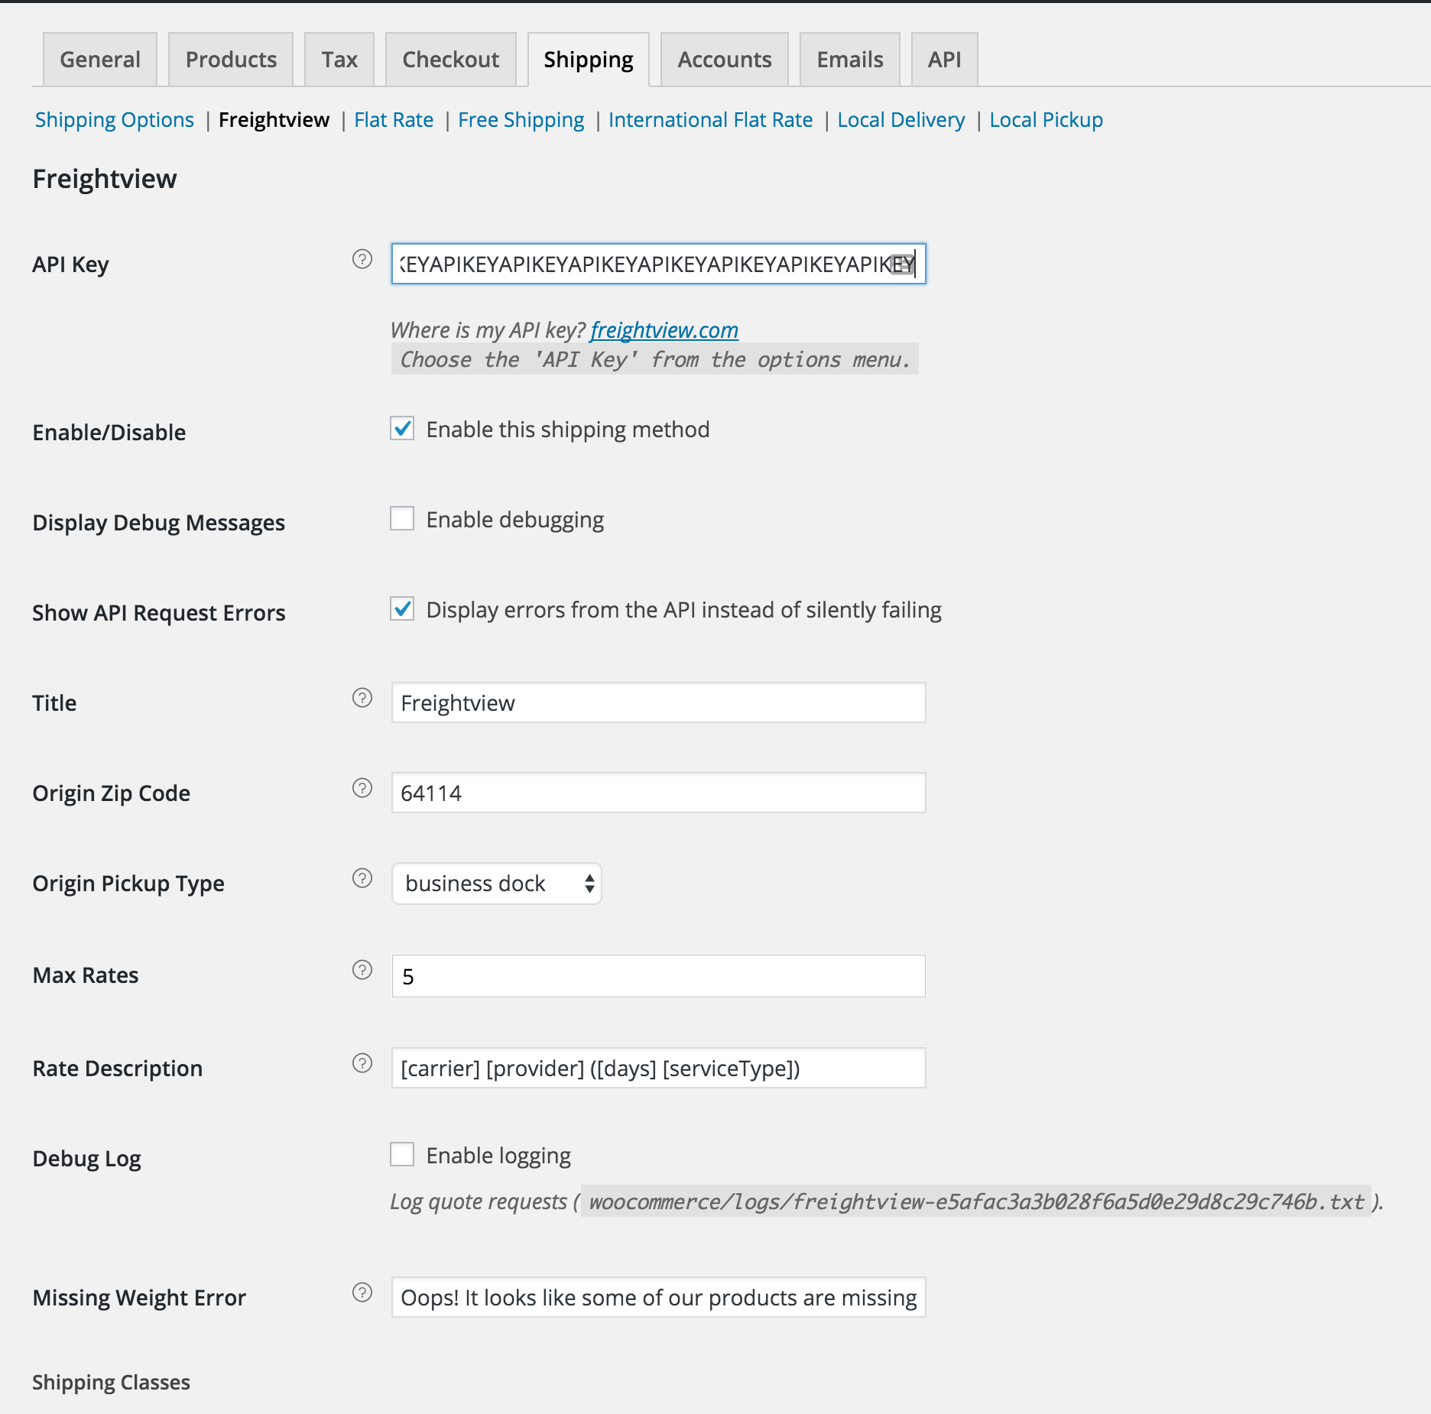
Task: Open the Accounts tab
Action: 725,60
